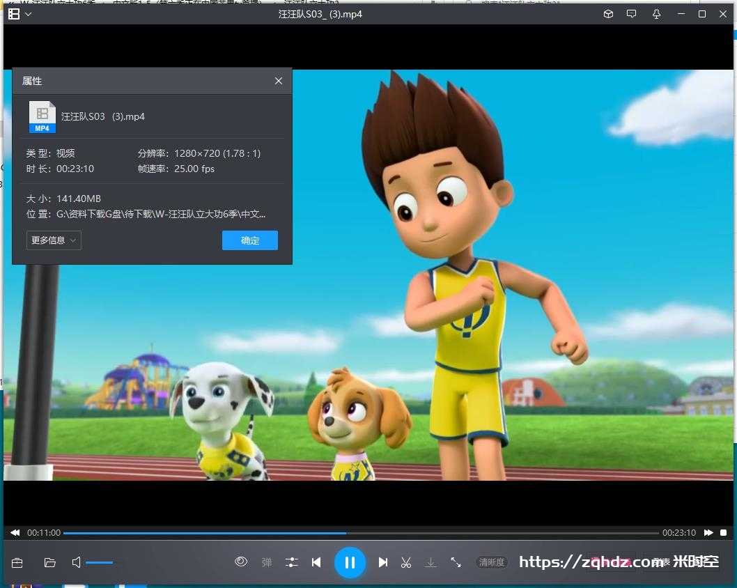This screenshot has width=737, height=588.
Task: Click the window title 汪汪队S03_ (3).mp4
Action: pos(320,14)
